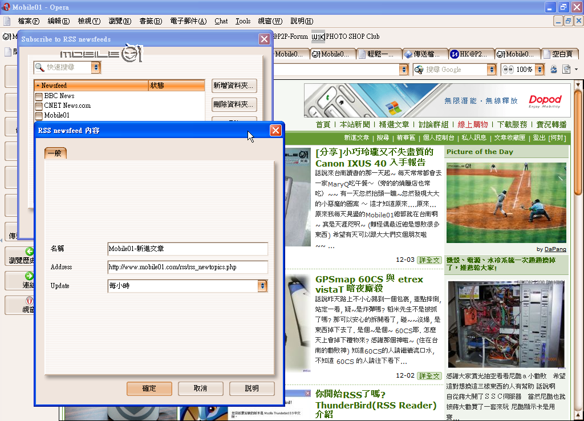Focus the 快速搜尋 quick search field
The height and width of the screenshot is (421, 584).
(x=68, y=67)
